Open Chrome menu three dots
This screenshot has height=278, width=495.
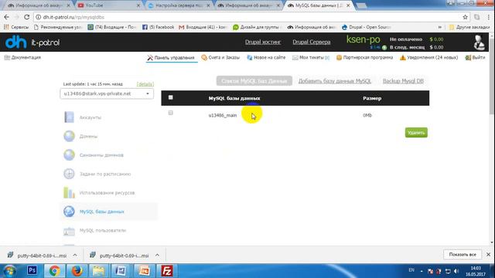tap(488, 17)
